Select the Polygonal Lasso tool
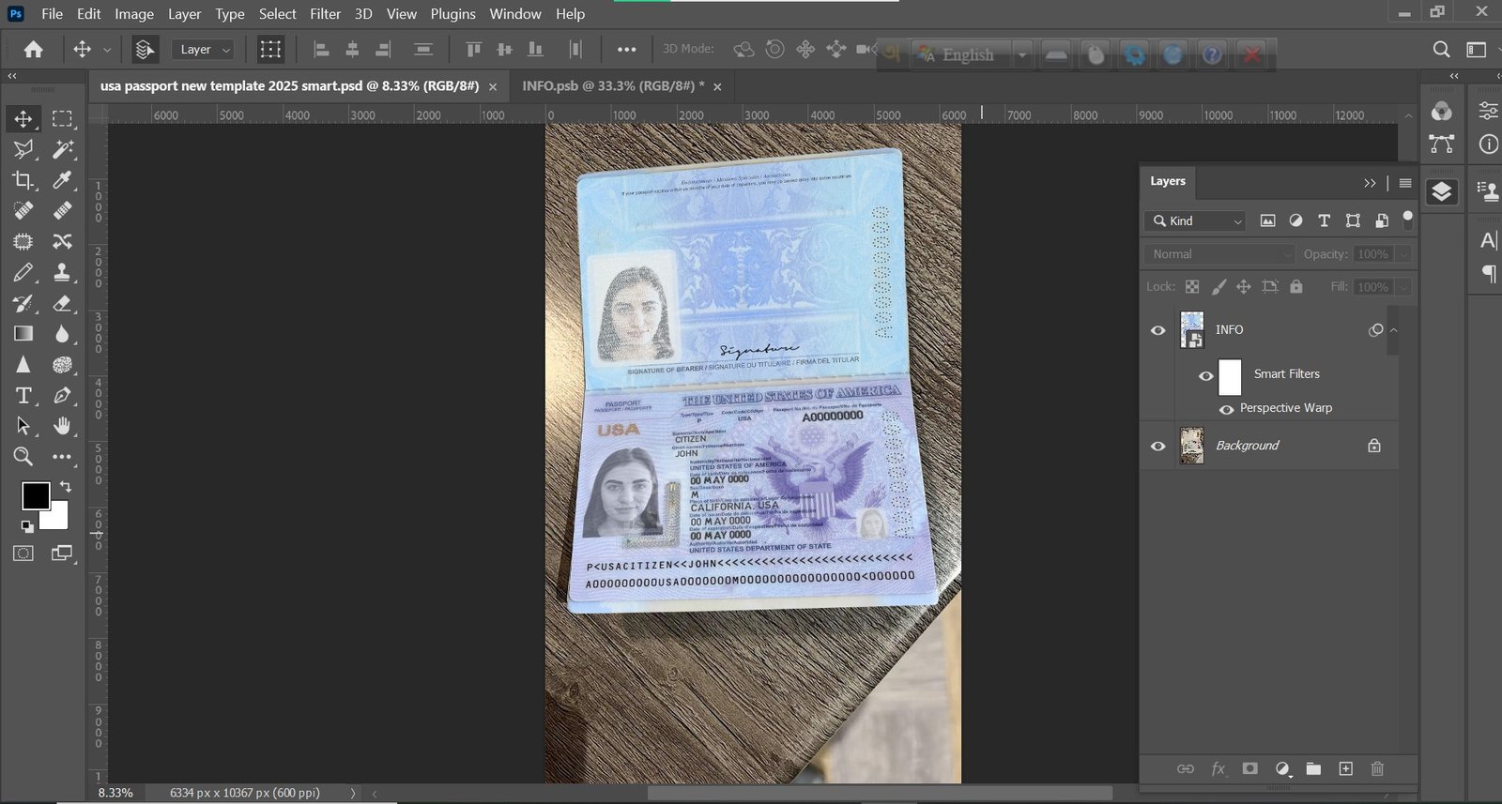1502x804 pixels. point(23,149)
